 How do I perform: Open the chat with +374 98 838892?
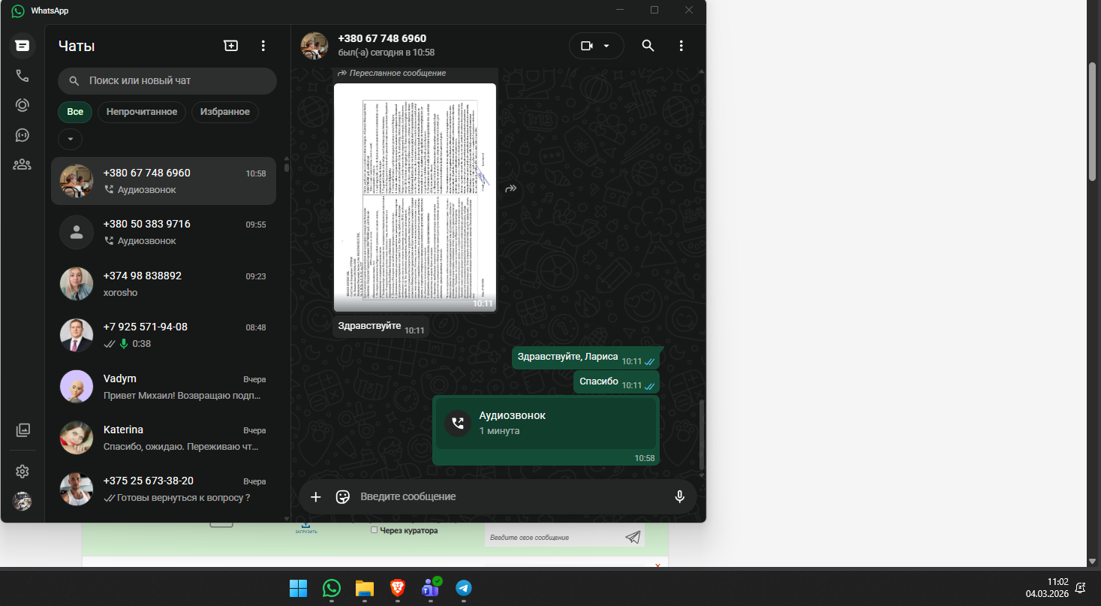pos(164,284)
